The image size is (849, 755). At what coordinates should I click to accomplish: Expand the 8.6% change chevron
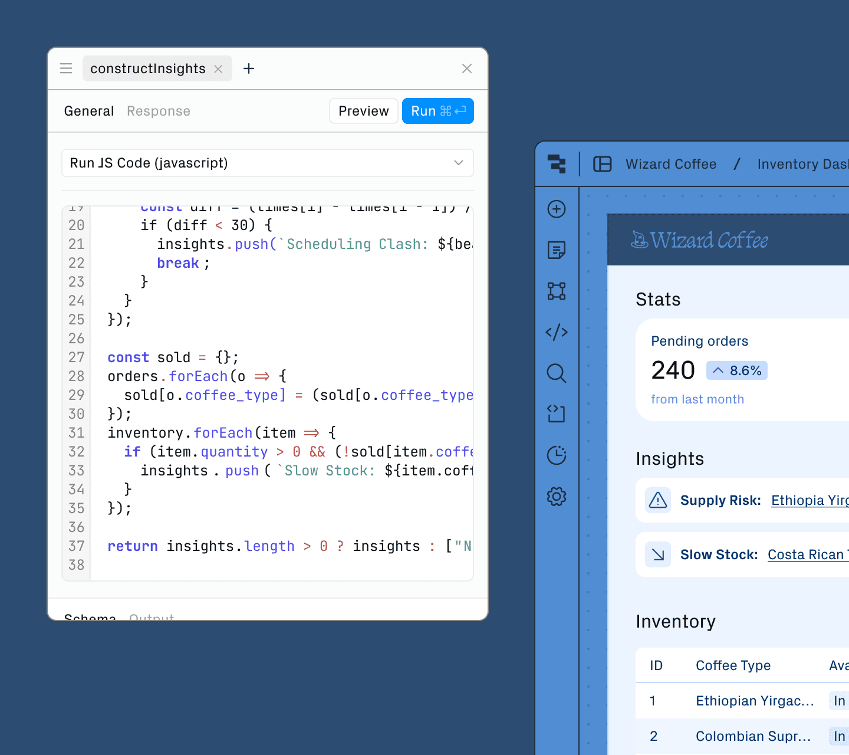click(718, 370)
